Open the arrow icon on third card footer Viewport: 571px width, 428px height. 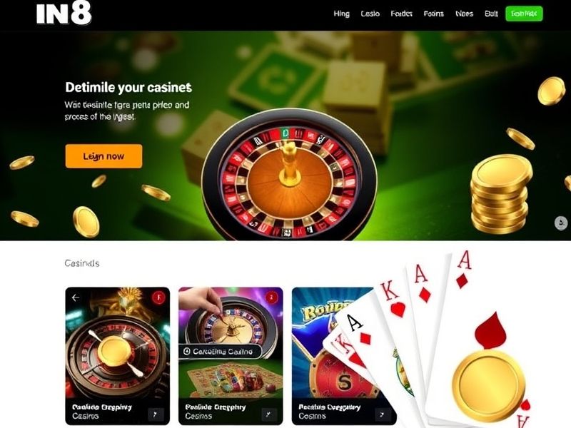click(x=383, y=414)
